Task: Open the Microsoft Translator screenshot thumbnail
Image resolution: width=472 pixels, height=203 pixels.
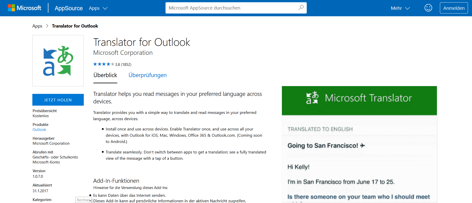Action: [359, 144]
